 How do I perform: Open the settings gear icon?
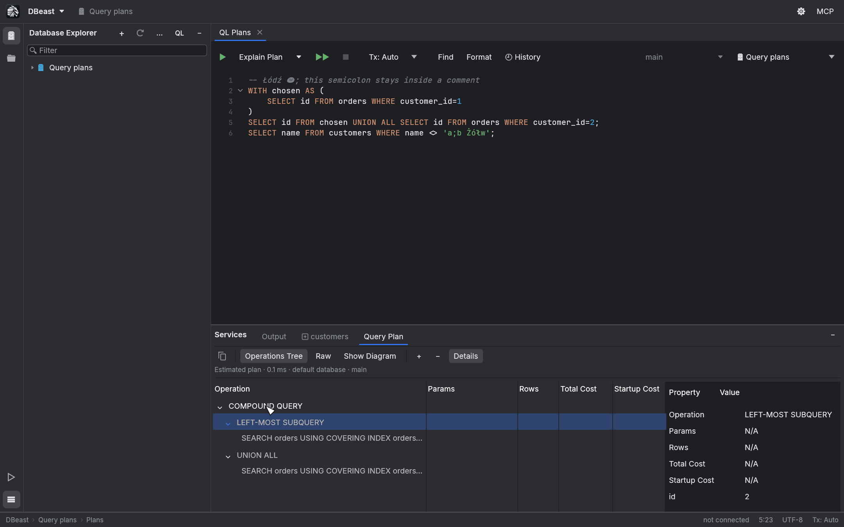pyautogui.click(x=801, y=11)
